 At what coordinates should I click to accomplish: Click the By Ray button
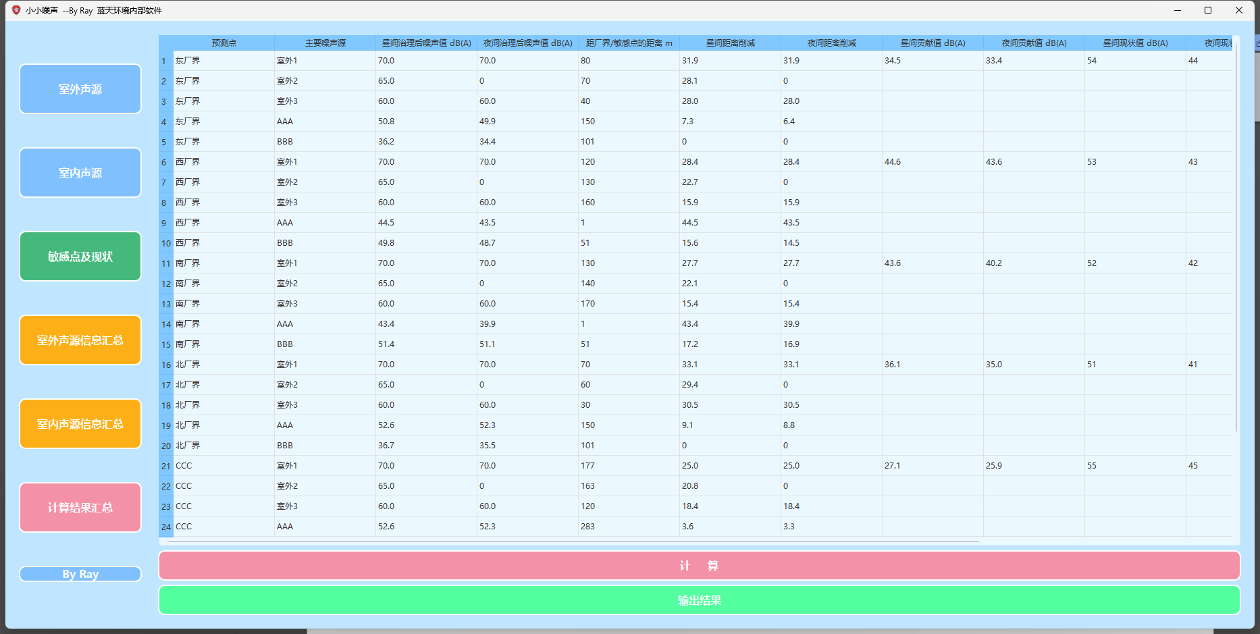coord(80,574)
